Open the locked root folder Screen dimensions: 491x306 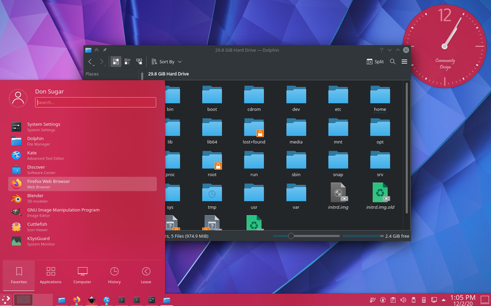click(x=212, y=163)
